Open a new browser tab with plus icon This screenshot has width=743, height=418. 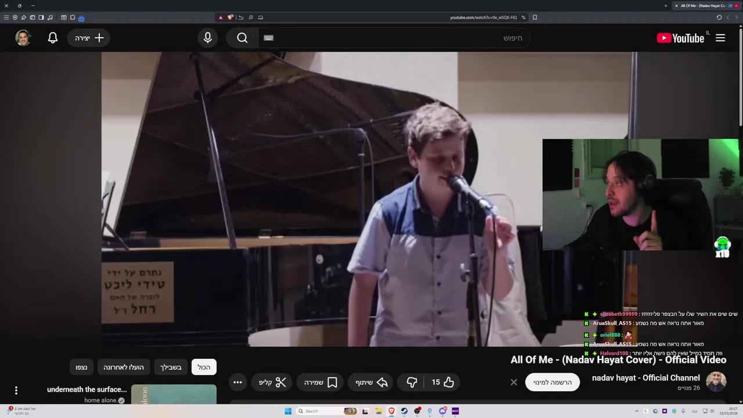point(666,6)
